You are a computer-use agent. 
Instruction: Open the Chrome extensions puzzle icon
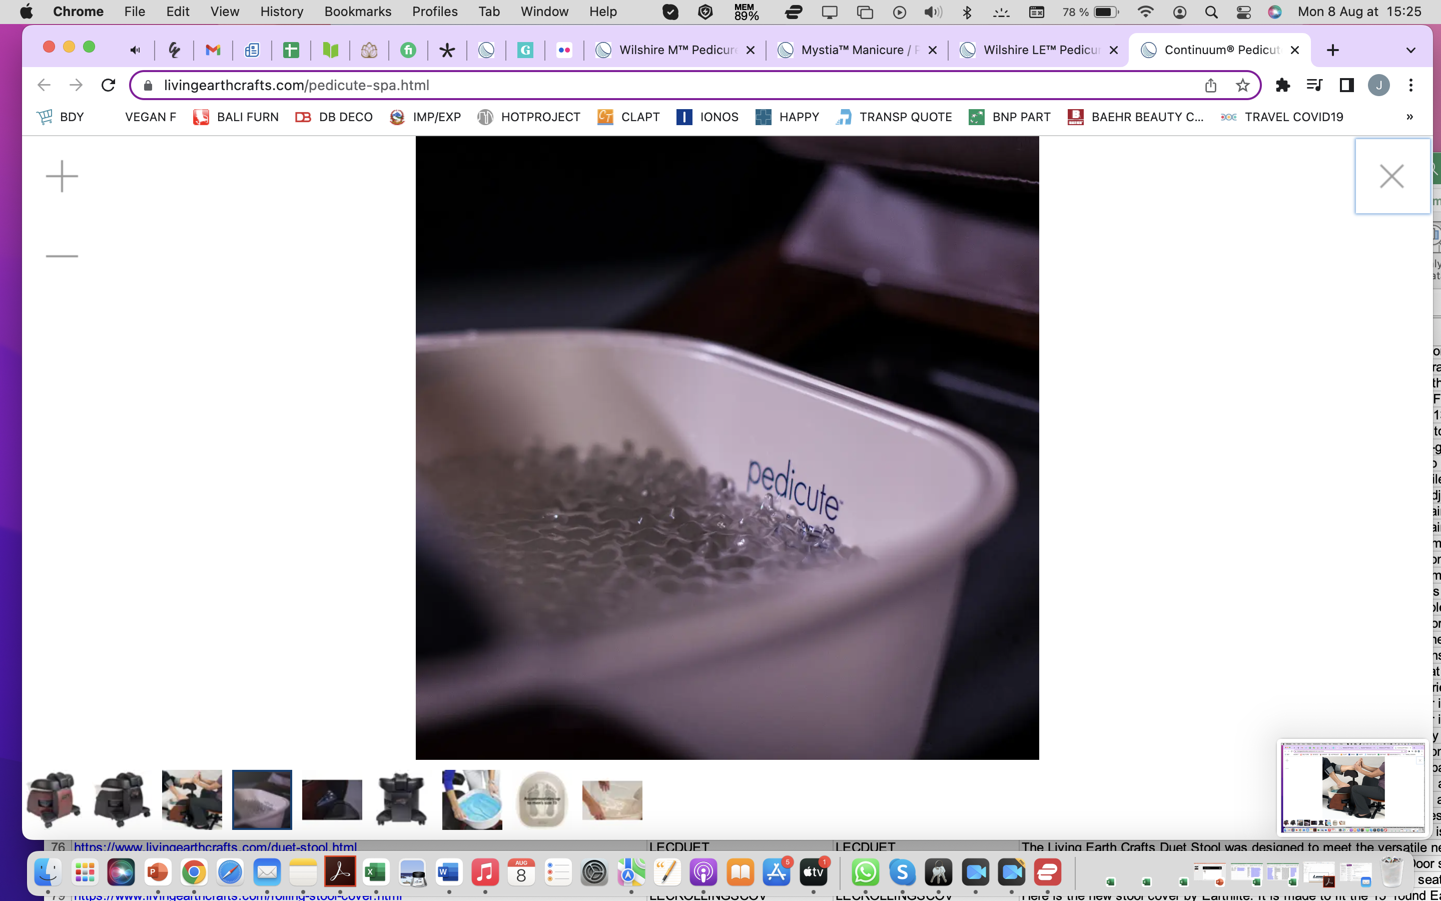[x=1282, y=85]
